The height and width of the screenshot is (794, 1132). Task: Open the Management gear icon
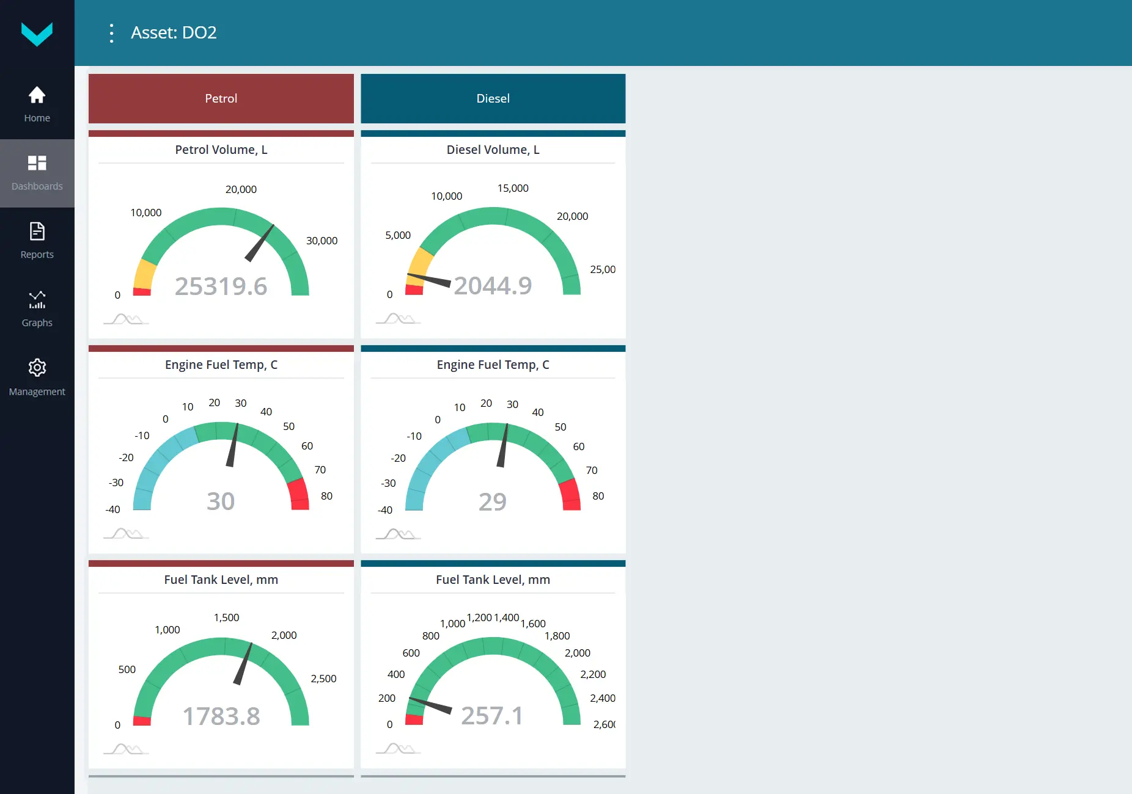click(37, 368)
